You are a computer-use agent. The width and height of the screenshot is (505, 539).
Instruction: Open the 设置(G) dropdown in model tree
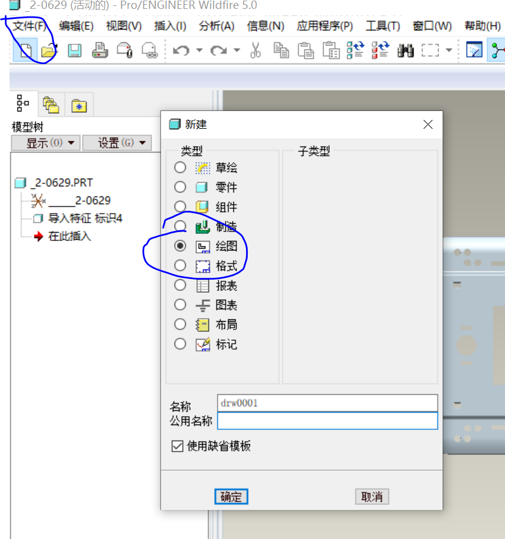117,142
